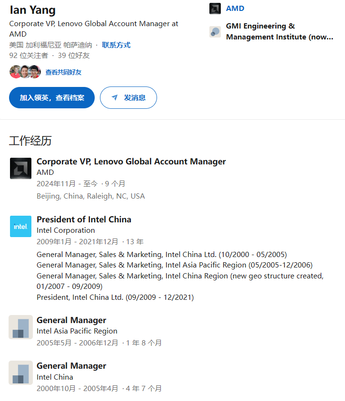Click the 发消息 message button

128,98
